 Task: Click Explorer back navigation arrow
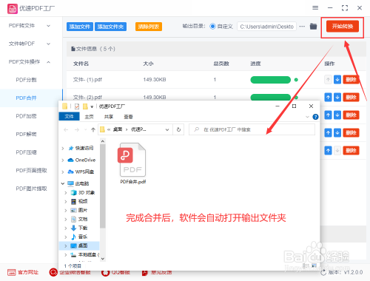tap(66, 129)
